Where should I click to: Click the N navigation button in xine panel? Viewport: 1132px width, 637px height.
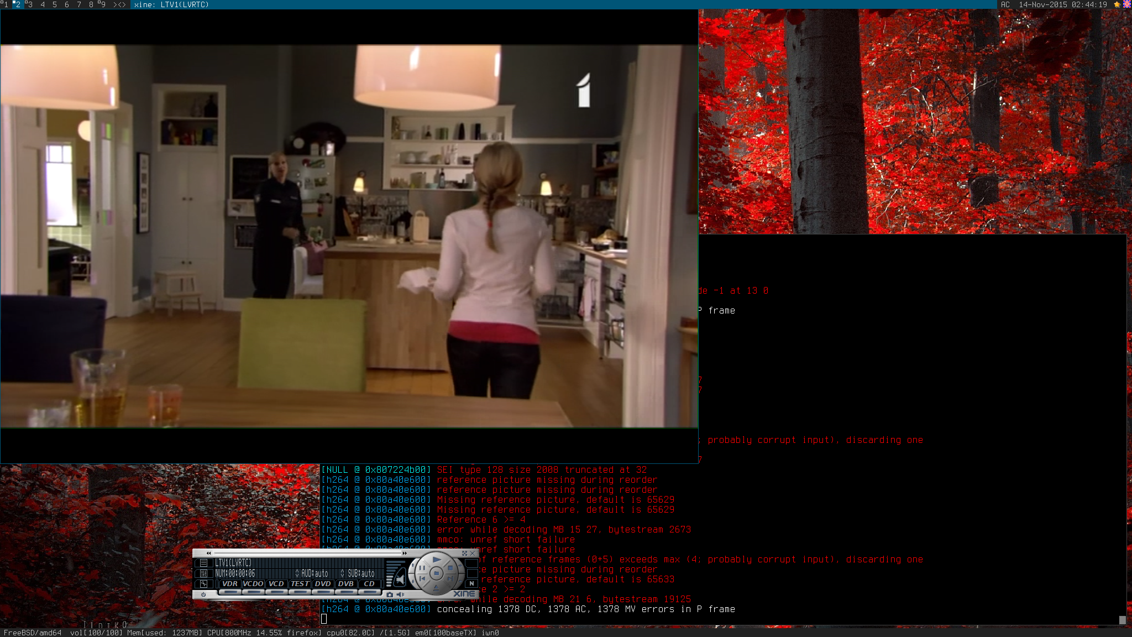(471, 583)
